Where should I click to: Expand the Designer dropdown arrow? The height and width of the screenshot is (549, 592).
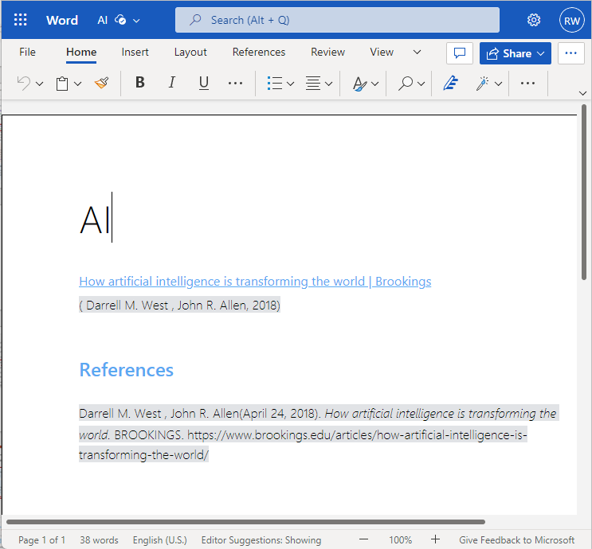(x=498, y=84)
